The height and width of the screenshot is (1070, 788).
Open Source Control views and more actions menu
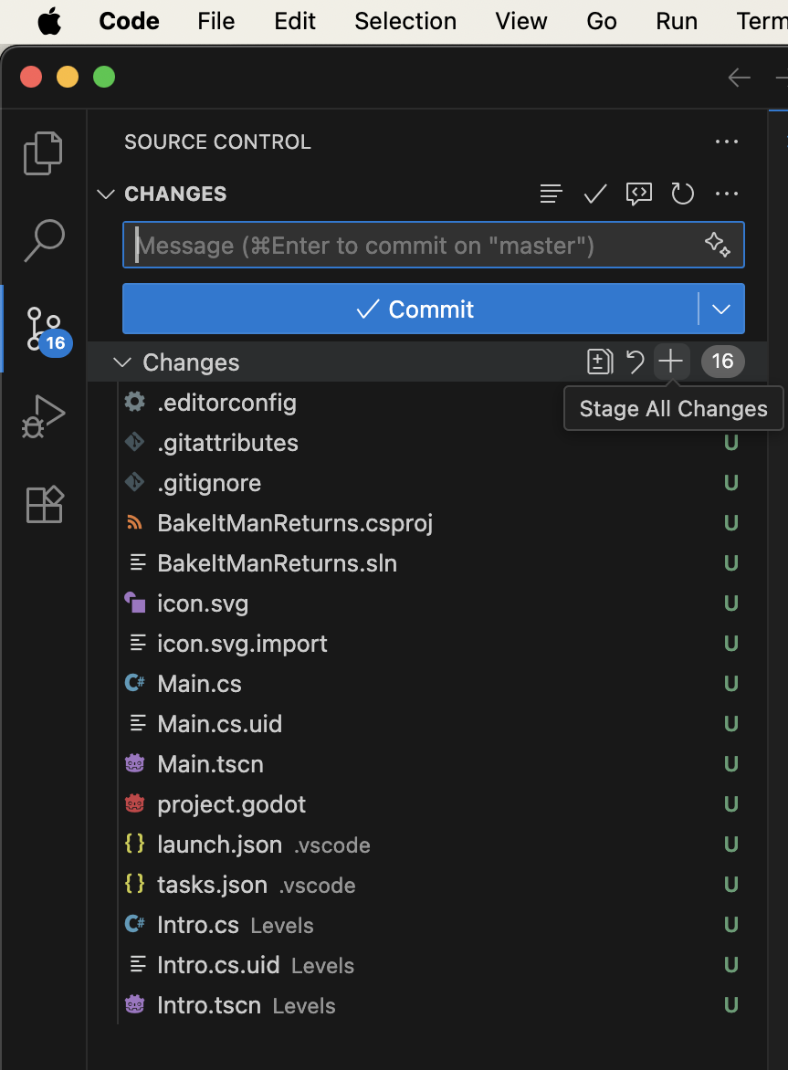pyautogui.click(x=727, y=142)
